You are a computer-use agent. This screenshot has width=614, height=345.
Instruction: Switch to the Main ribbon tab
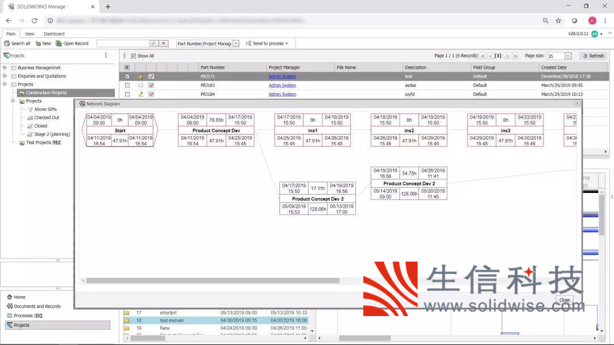point(11,34)
